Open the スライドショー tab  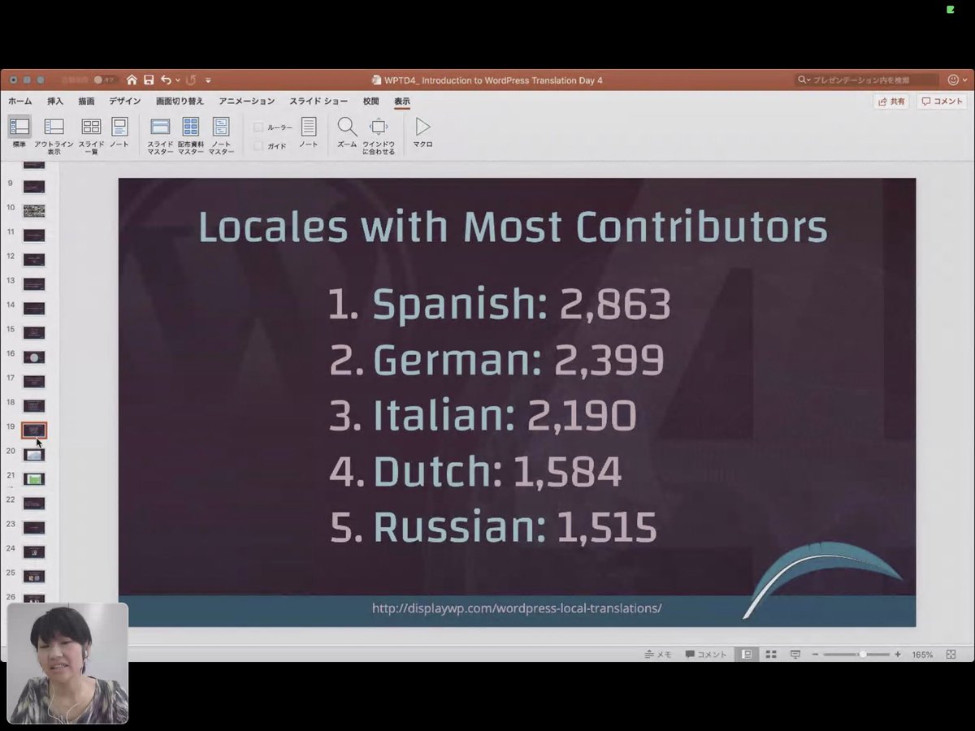point(318,102)
